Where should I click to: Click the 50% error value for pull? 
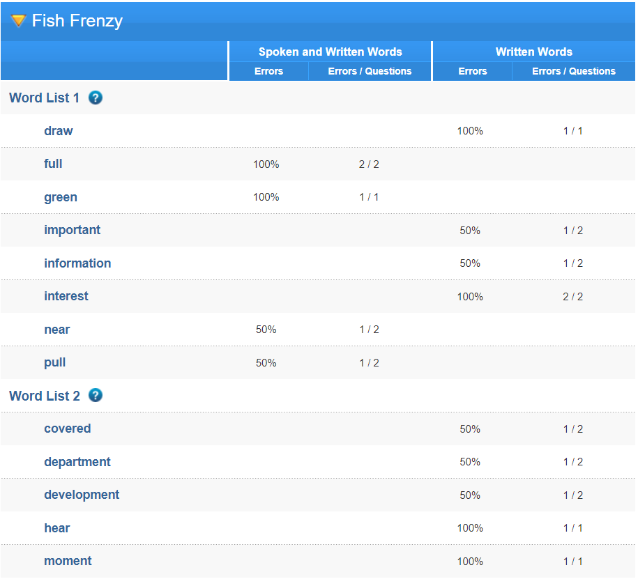point(266,363)
